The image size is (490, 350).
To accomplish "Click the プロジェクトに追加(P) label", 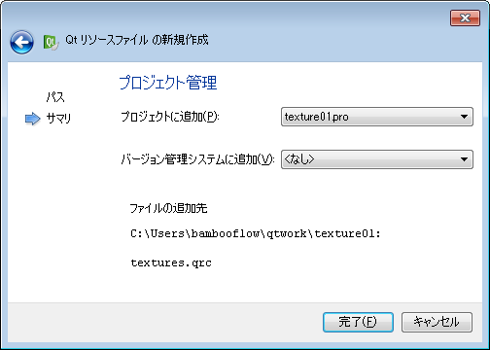I will click(170, 117).
